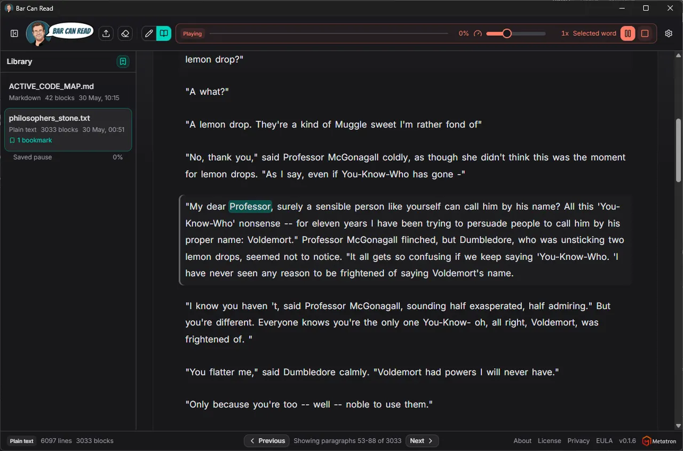Open the About link
683x451 pixels.
click(522, 441)
